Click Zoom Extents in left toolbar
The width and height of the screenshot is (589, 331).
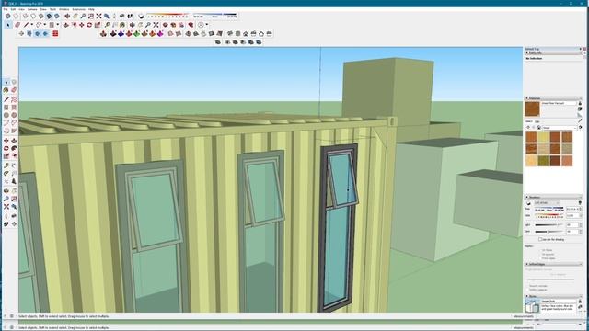(6, 206)
